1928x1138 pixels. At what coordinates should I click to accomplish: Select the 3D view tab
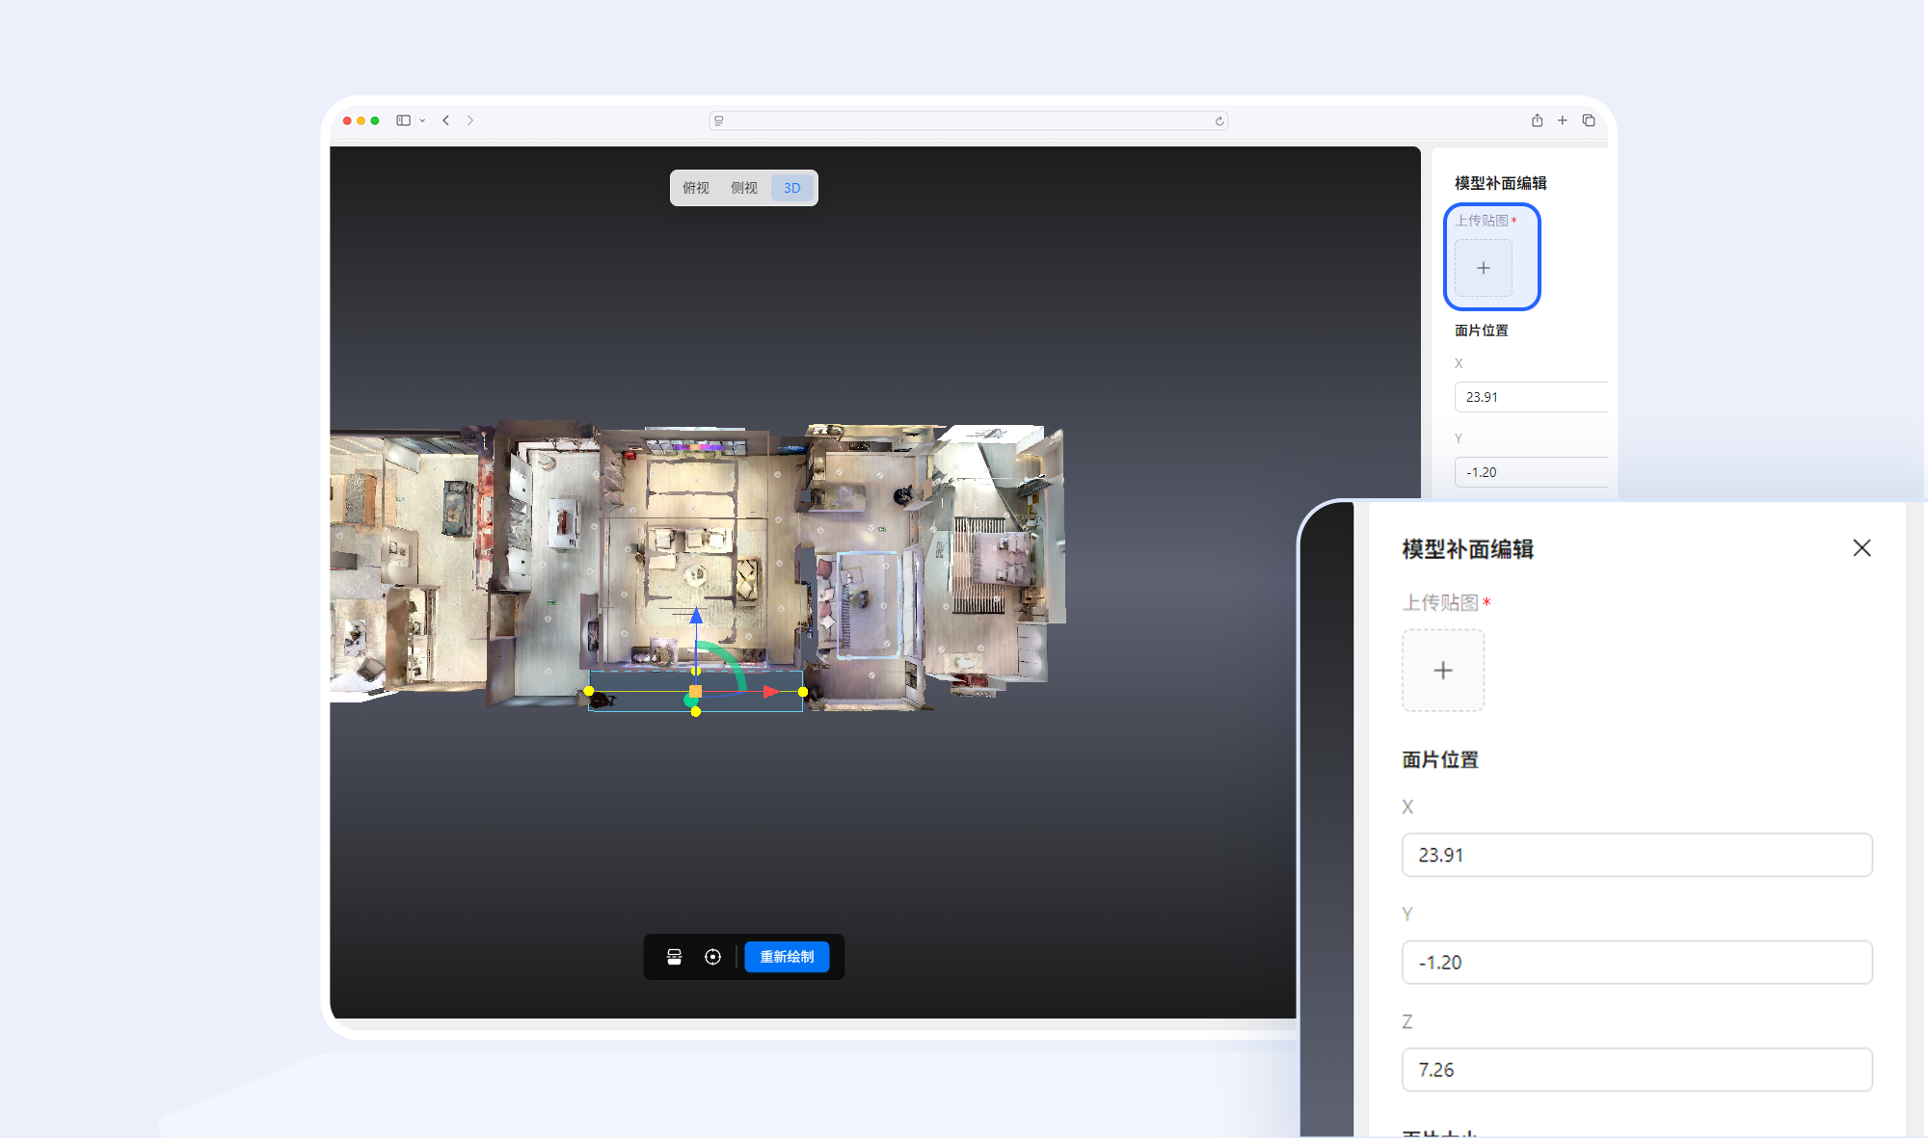(x=792, y=188)
